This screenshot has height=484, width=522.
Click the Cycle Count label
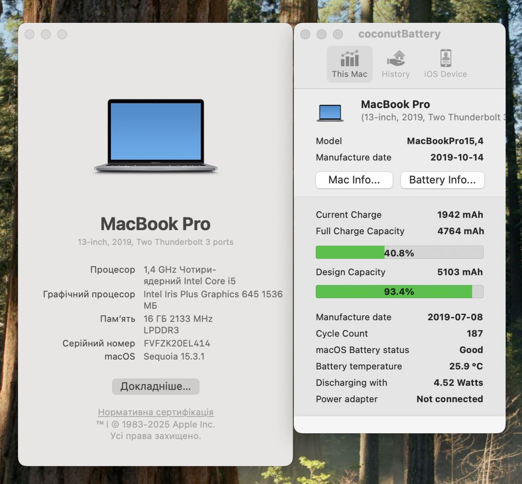(342, 333)
